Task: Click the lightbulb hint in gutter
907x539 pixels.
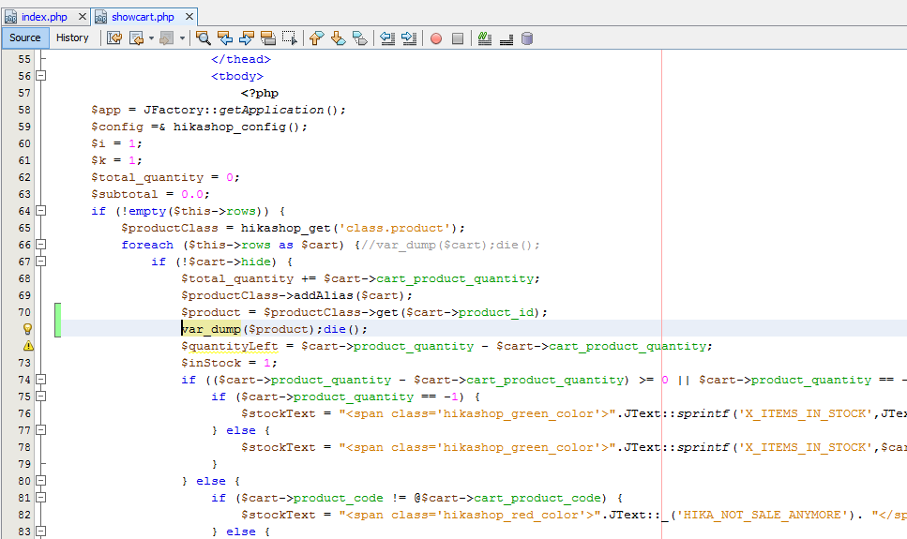Action: 27,329
